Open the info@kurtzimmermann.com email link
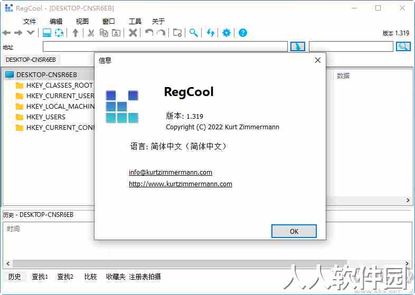 (x=171, y=172)
